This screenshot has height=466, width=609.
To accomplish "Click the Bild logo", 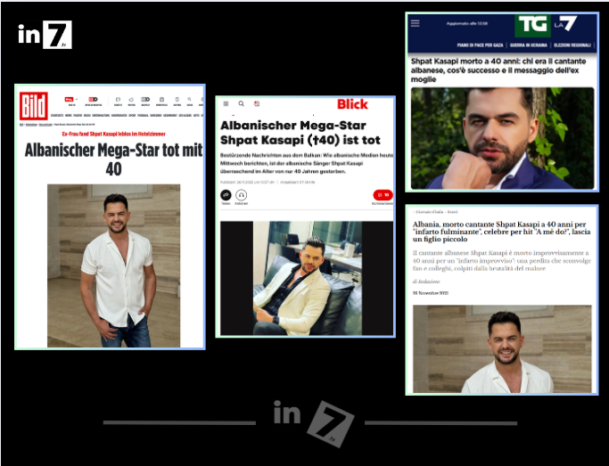I will pyautogui.click(x=34, y=102).
